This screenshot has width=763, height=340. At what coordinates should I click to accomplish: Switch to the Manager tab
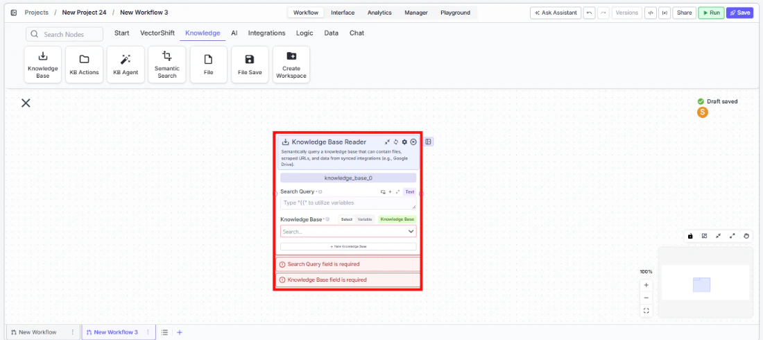click(x=416, y=12)
